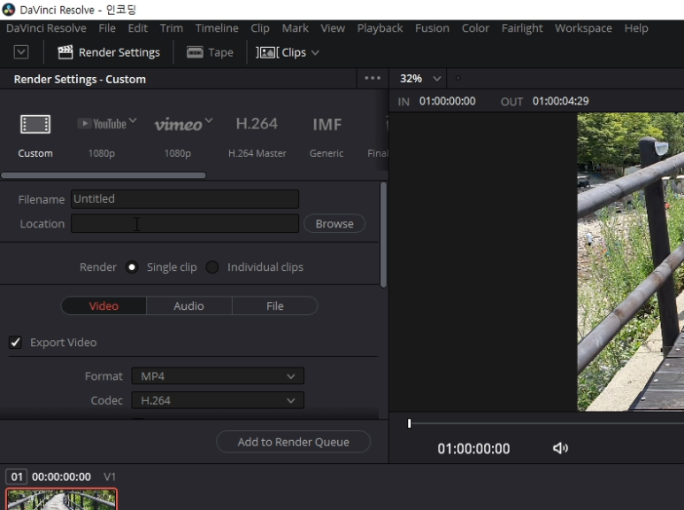Select the Single clip render option
Image resolution: width=684 pixels, height=510 pixels.
(132, 267)
